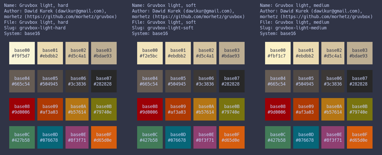
Task: Click text "Name: Gruvbox light, hard"
Action: 36,5
